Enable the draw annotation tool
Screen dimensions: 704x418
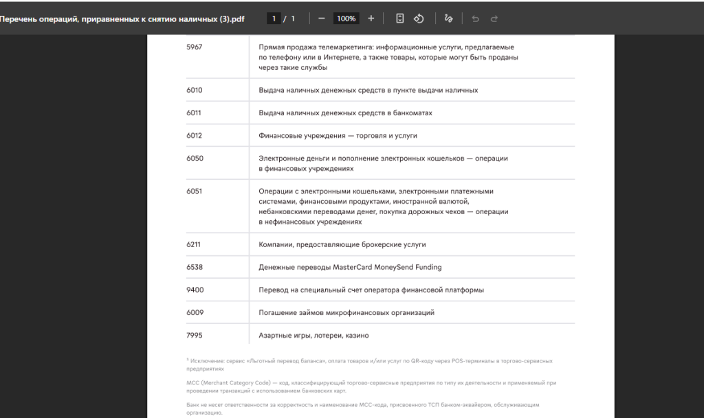tap(448, 19)
